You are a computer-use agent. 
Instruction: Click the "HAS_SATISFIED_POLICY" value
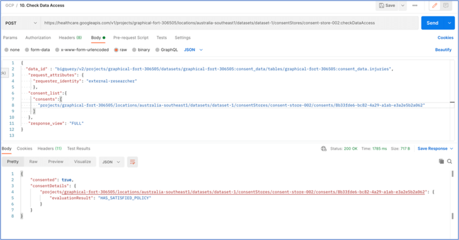pyautogui.click(x=125, y=198)
